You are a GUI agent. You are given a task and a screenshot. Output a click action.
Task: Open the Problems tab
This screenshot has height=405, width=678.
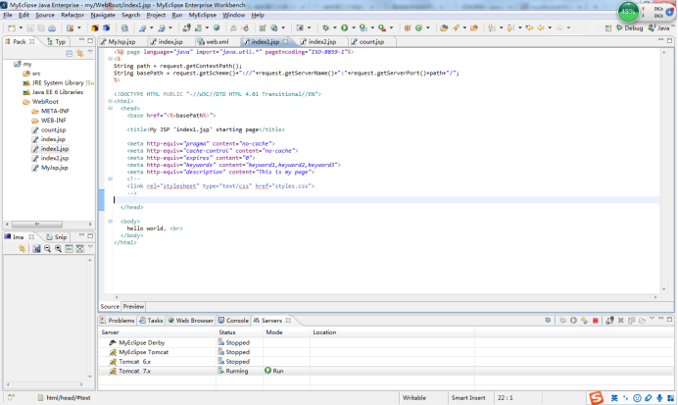pos(117,321)
